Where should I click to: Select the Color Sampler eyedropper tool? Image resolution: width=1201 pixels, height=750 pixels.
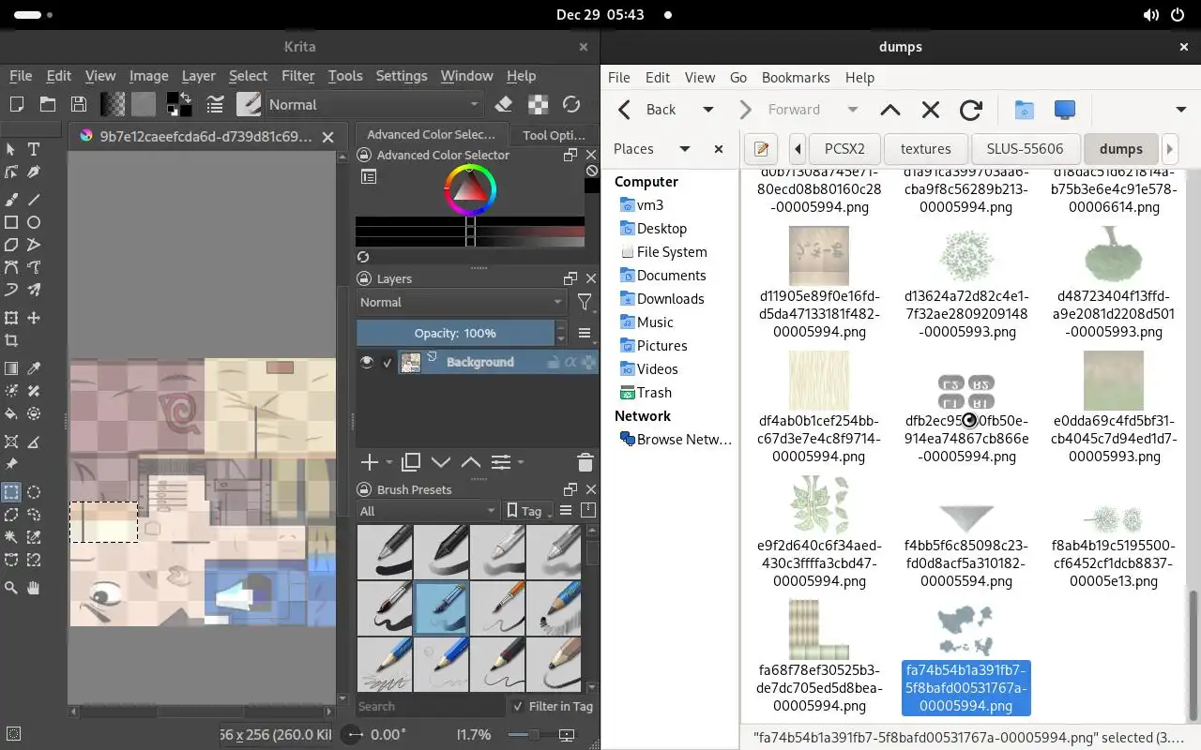point(34,368)
